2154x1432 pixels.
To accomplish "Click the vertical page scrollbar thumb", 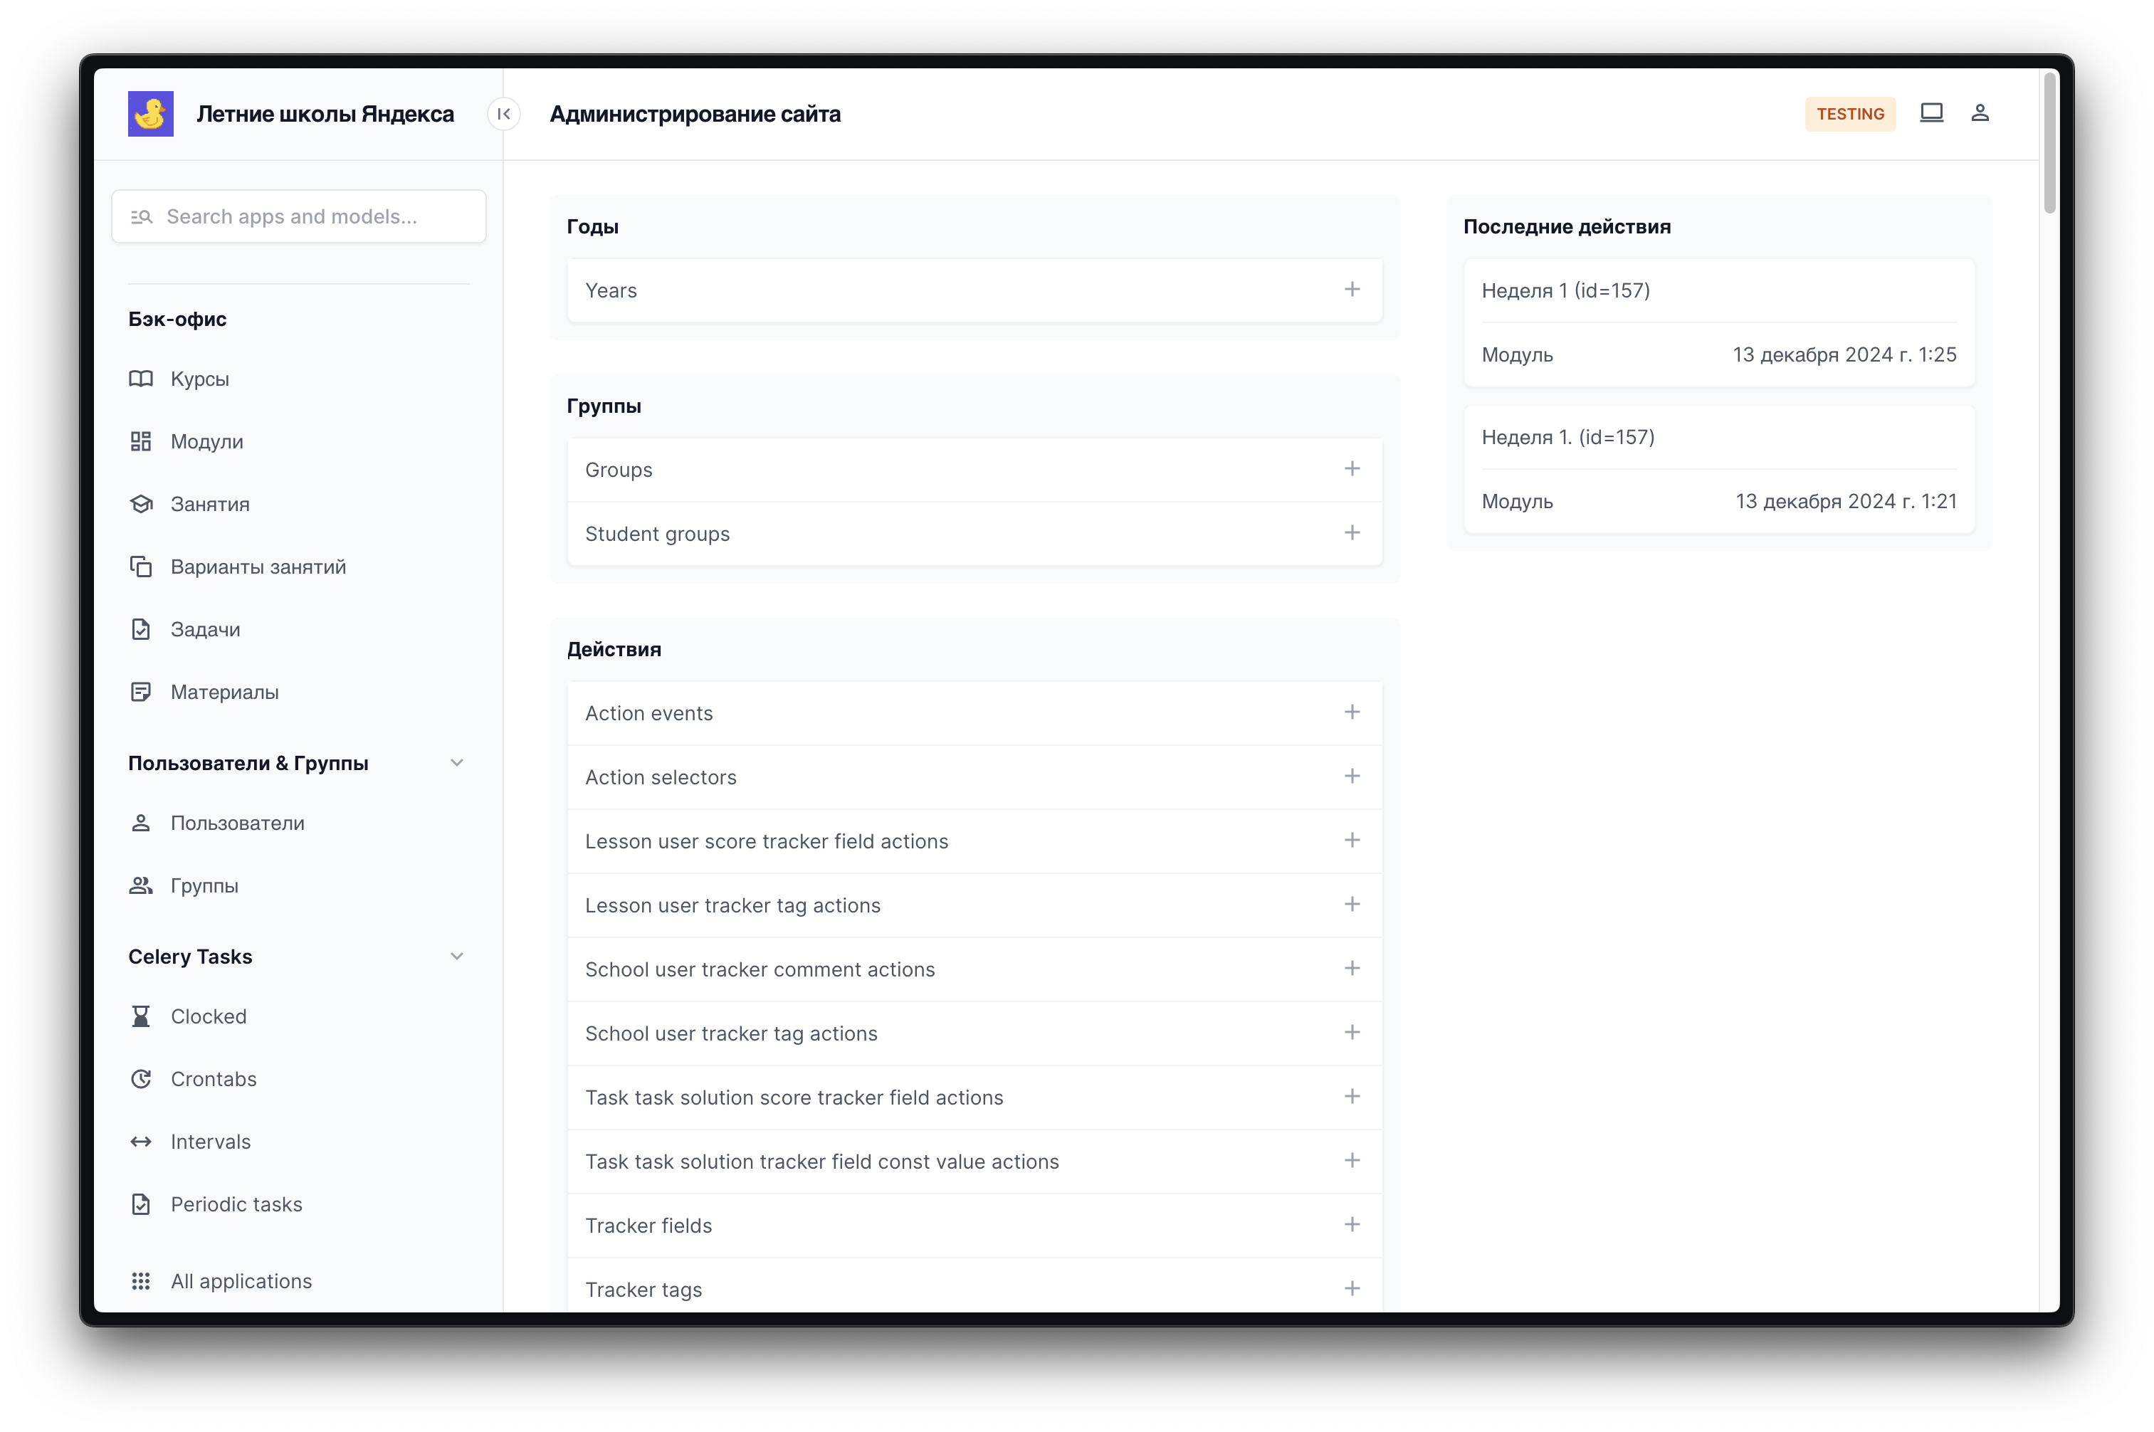I will 2050,143.
